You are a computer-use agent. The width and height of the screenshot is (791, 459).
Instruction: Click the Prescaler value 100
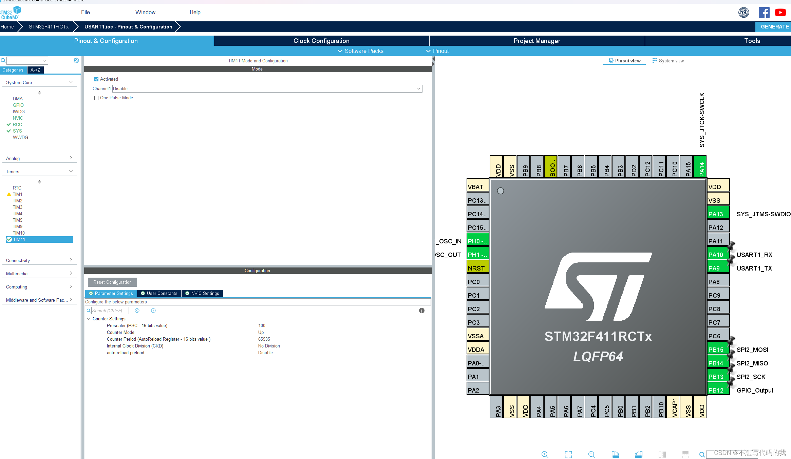click(x=262, y=326)
